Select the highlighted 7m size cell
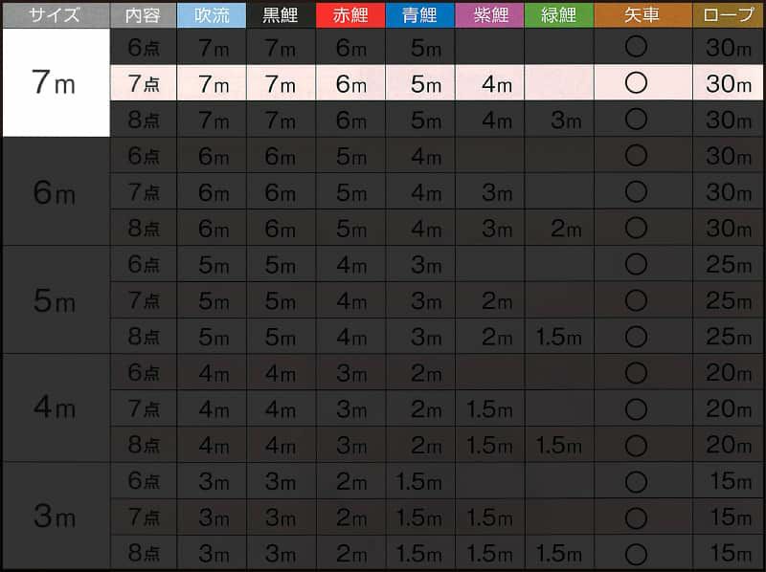 56,82
